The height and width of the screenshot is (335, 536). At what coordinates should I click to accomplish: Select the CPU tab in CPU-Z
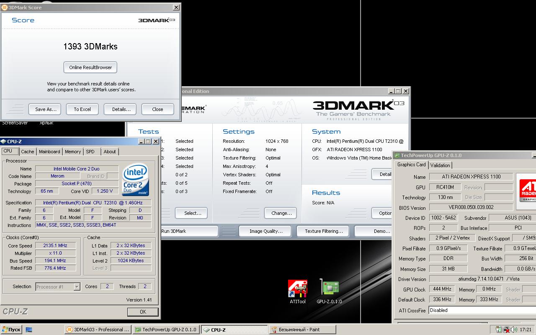[10, 151]
